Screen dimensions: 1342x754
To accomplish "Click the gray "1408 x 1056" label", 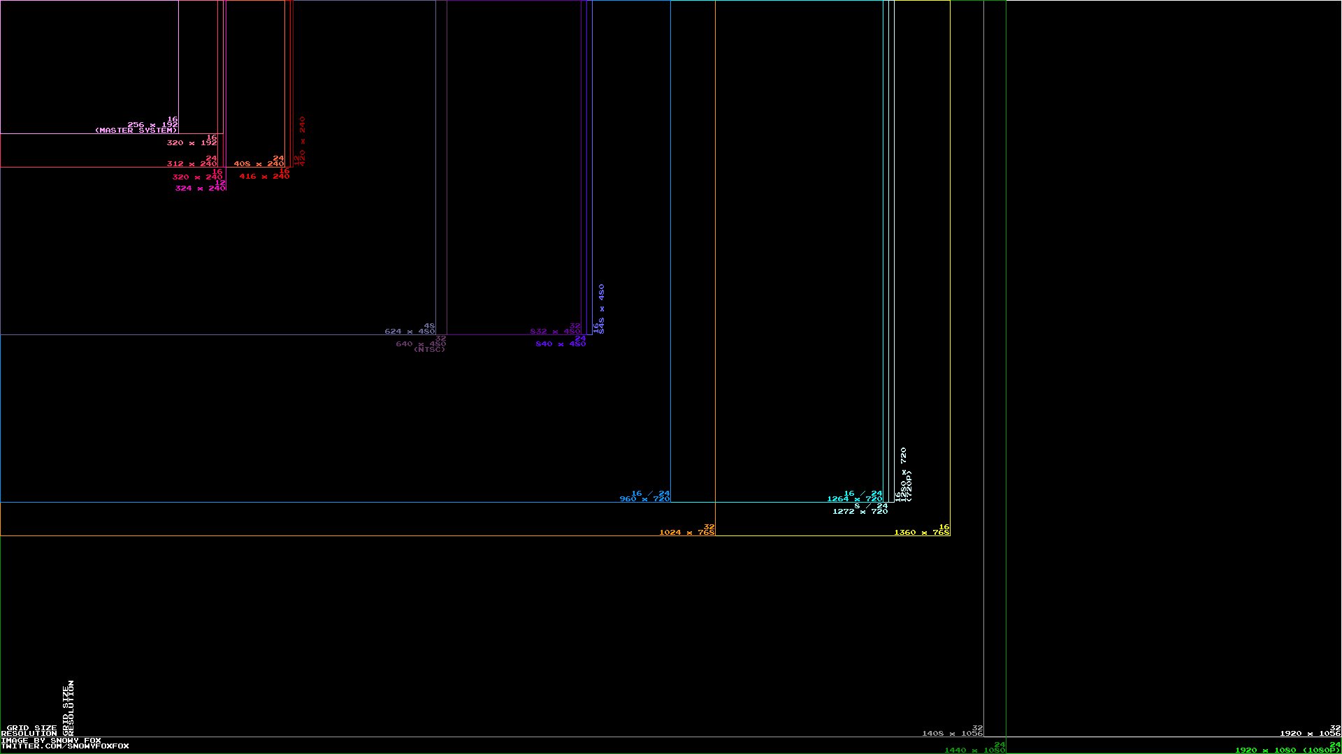I will 953,734.
